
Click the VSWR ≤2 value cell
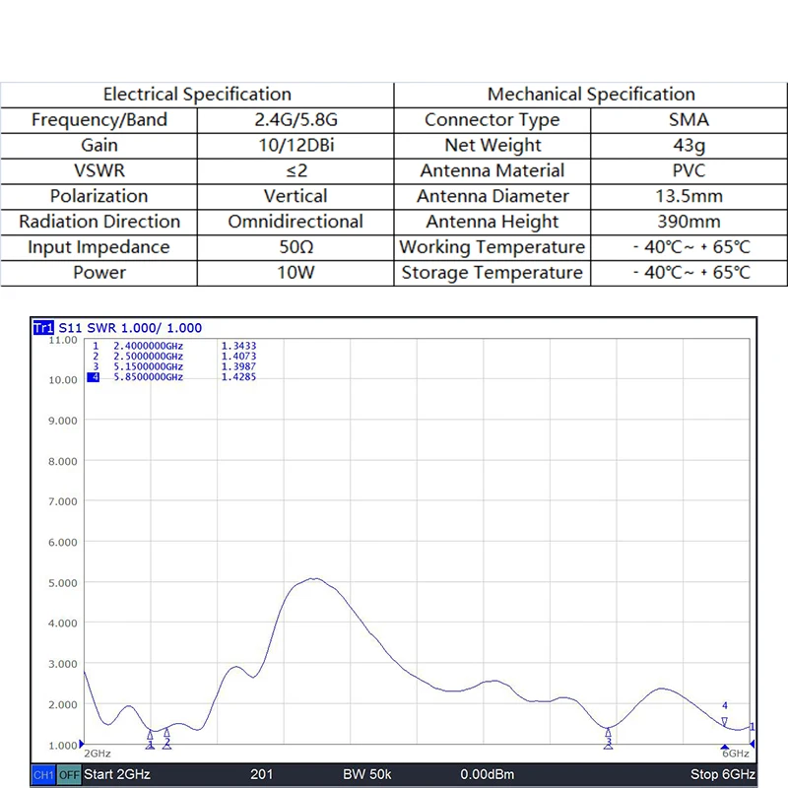tap(295, 170)
